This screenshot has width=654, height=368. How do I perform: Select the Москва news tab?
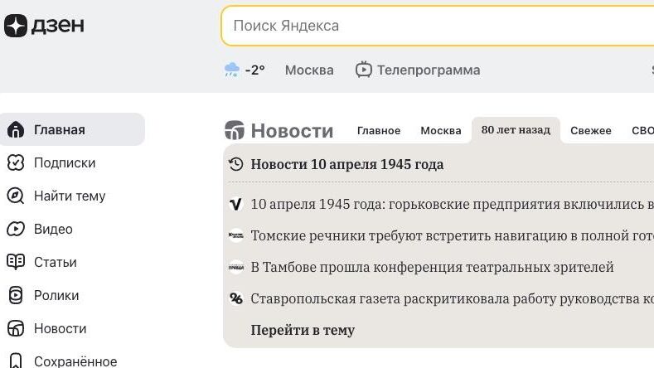pyautogui.click(x=440, y=130)
